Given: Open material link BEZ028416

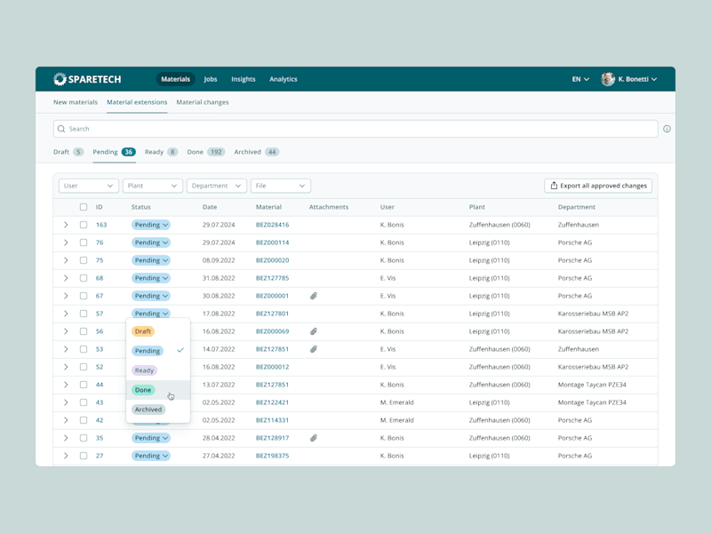Looking at the screenshot, I should (272, 225).
